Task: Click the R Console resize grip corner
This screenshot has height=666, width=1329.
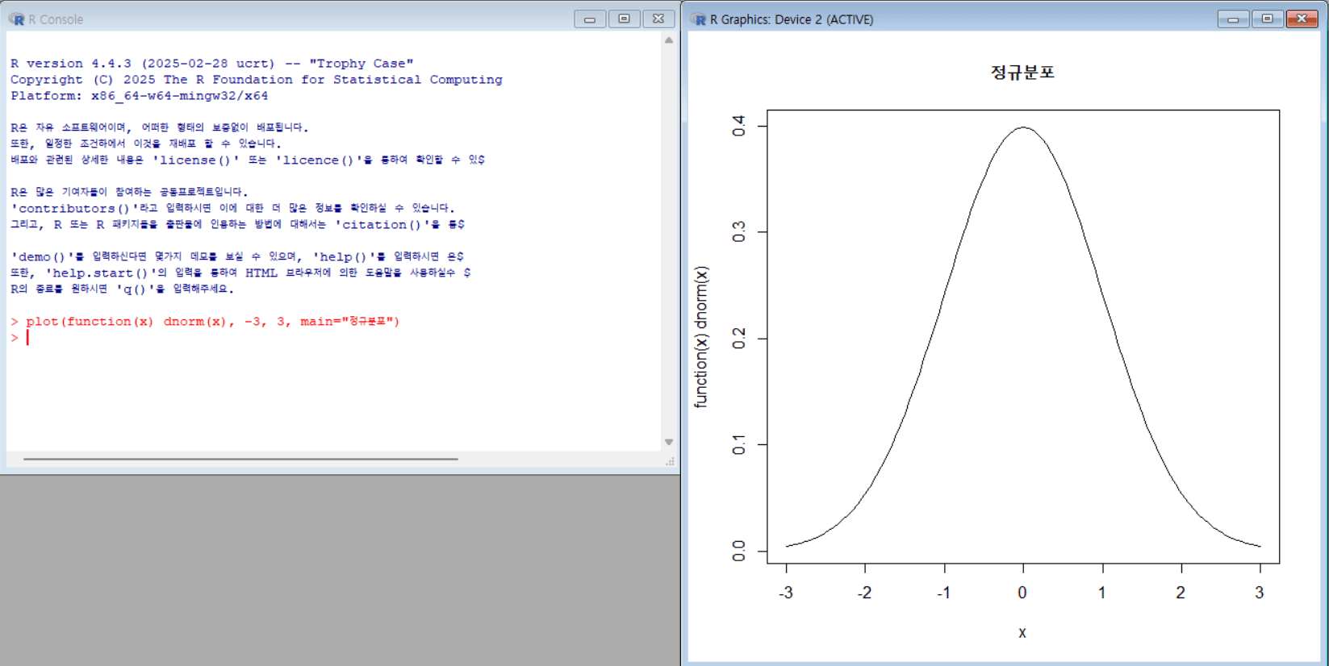Action: click(x=670, y=462)
